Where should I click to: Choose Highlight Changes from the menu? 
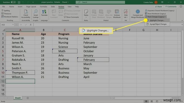click(x=157, y=20)
